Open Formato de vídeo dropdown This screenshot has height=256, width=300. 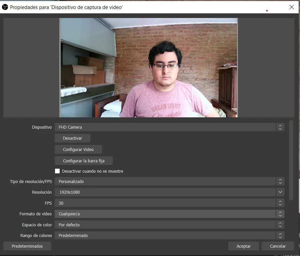tap(165, 214)
